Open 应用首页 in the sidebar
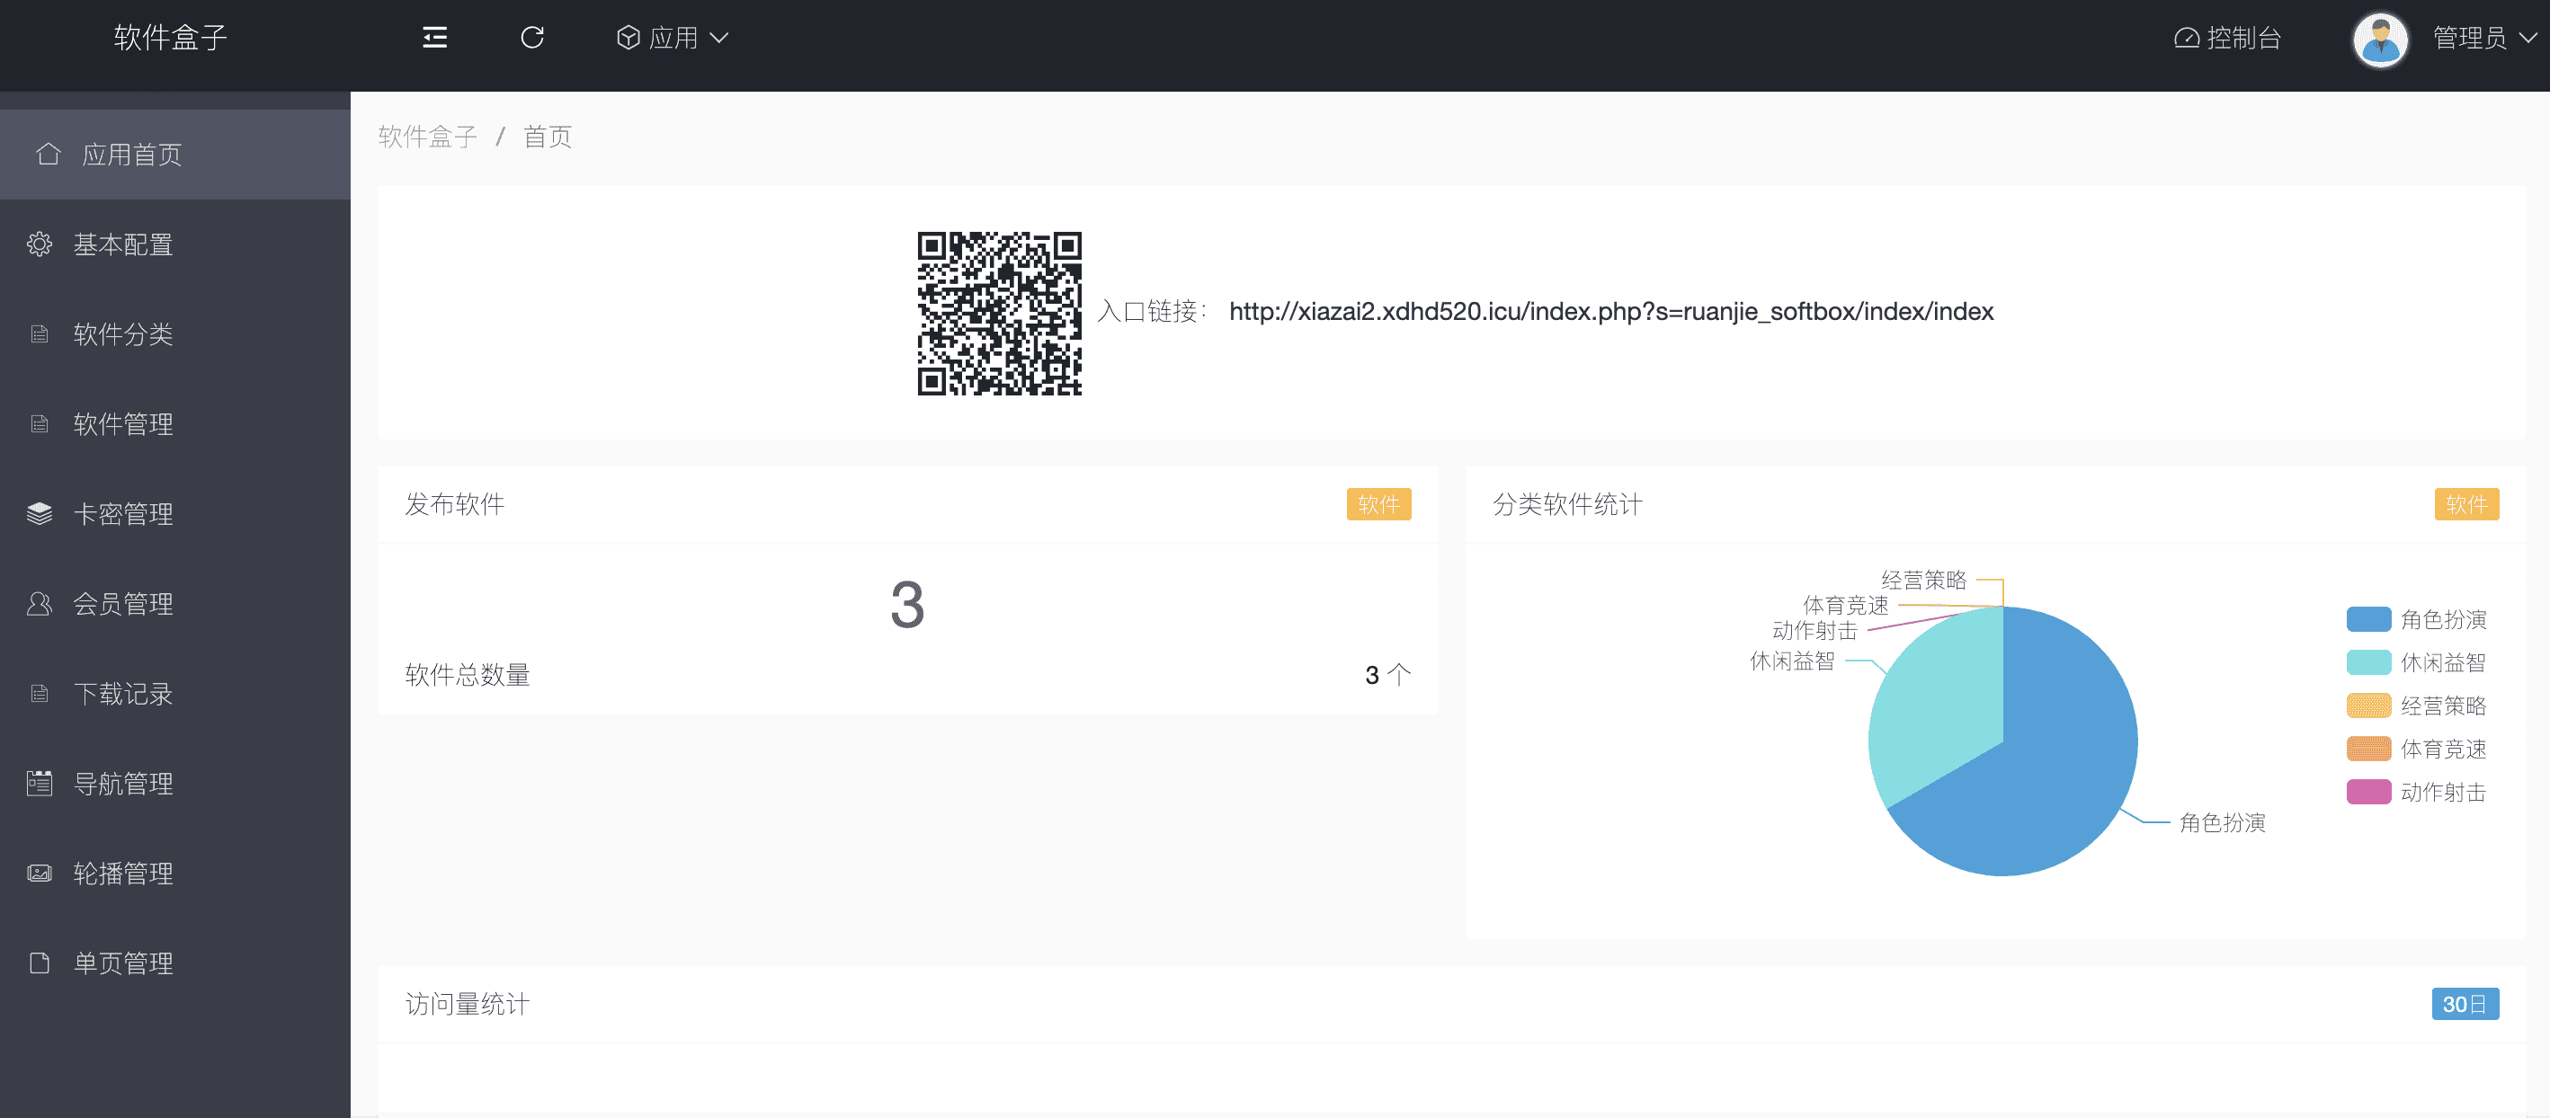Viewport: 2550px width, 1118px height. pos(175,155)
